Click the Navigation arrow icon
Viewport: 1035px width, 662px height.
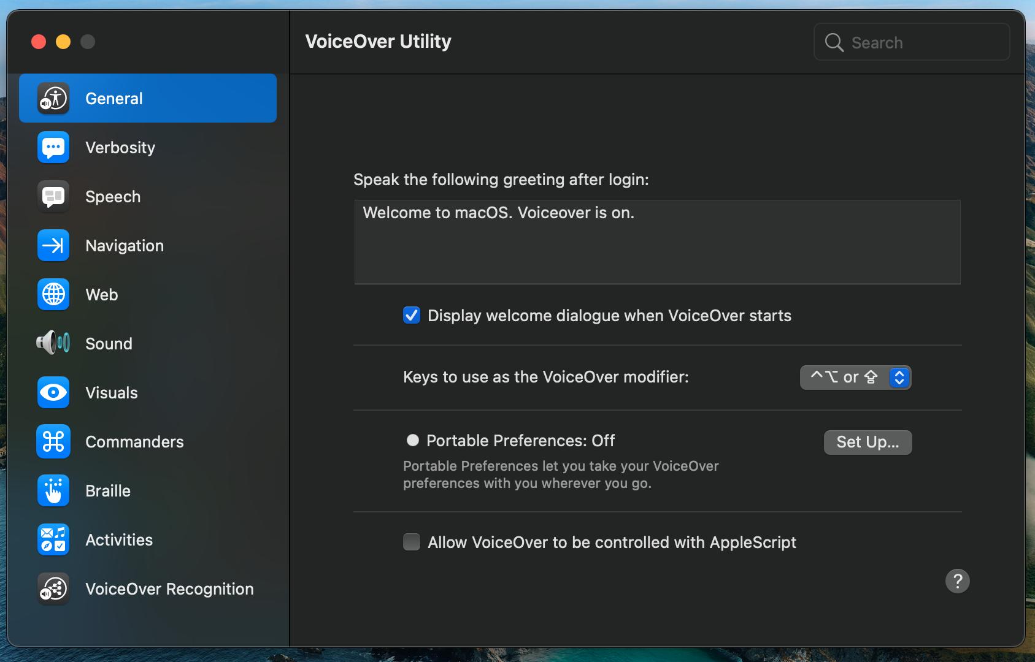(x=53, y=246)
